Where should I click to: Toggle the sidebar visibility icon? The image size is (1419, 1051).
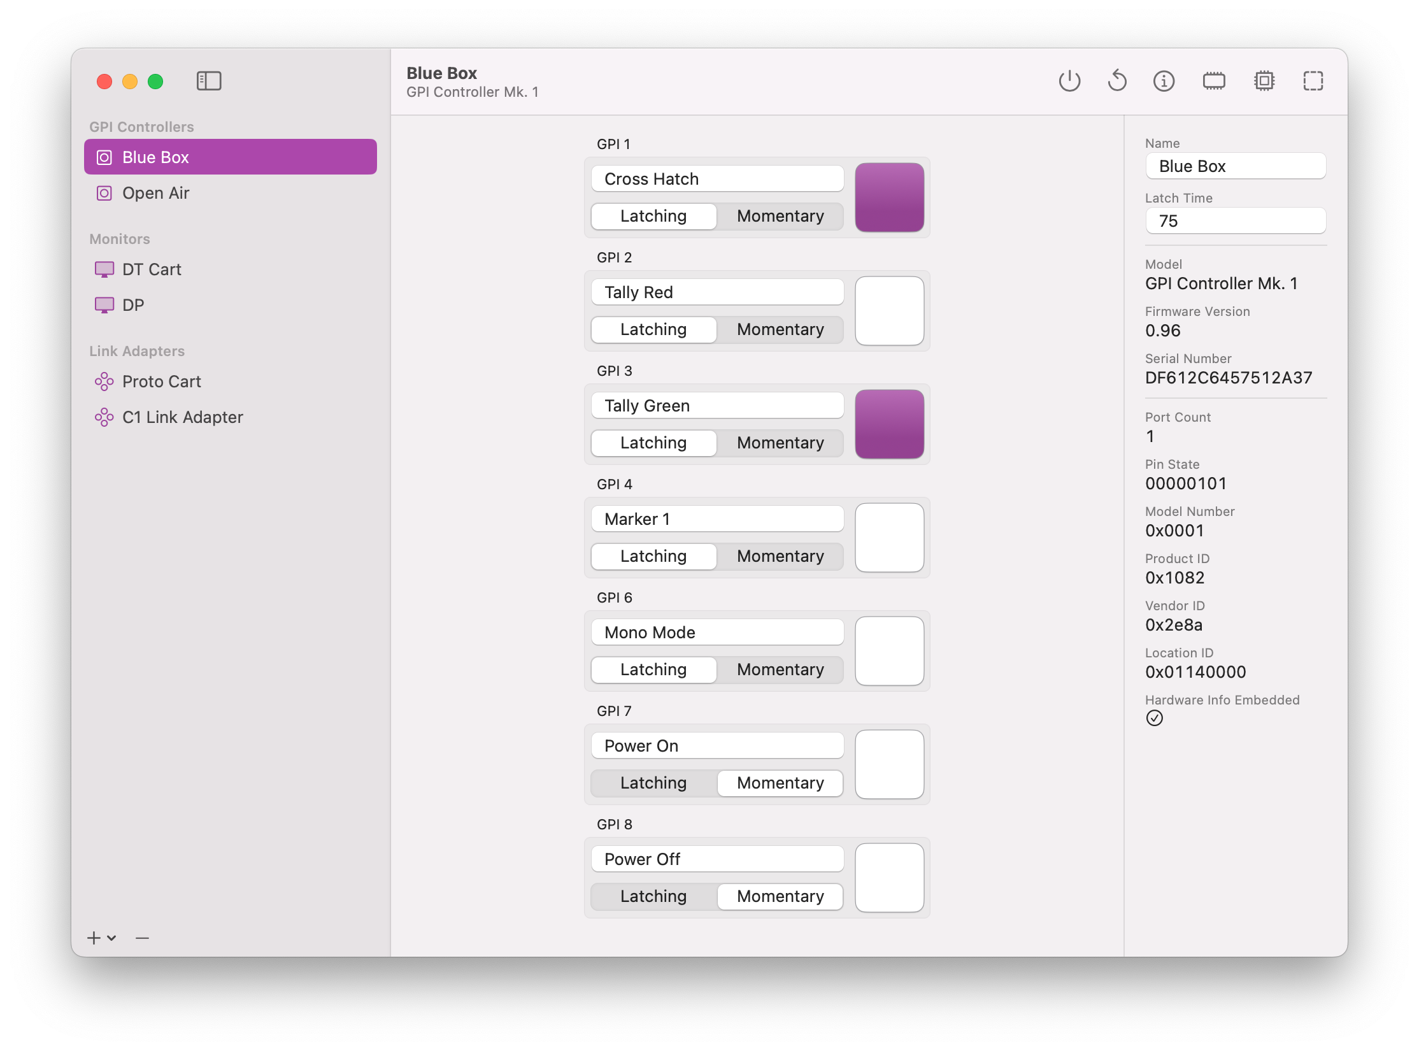click(x=209, y=81)
